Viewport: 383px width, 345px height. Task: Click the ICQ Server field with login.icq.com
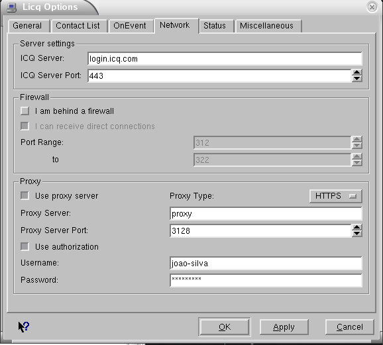pos(225,58)
